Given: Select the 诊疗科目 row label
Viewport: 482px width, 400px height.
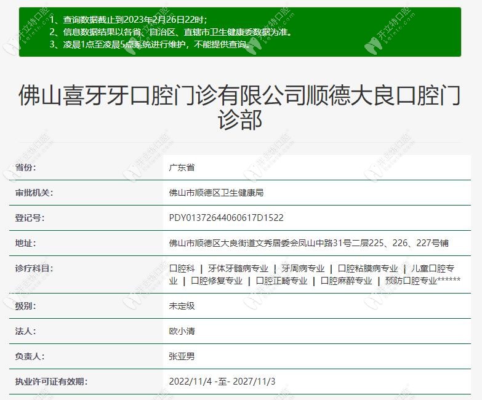Looking at the screenshot, I should point(34,268).
